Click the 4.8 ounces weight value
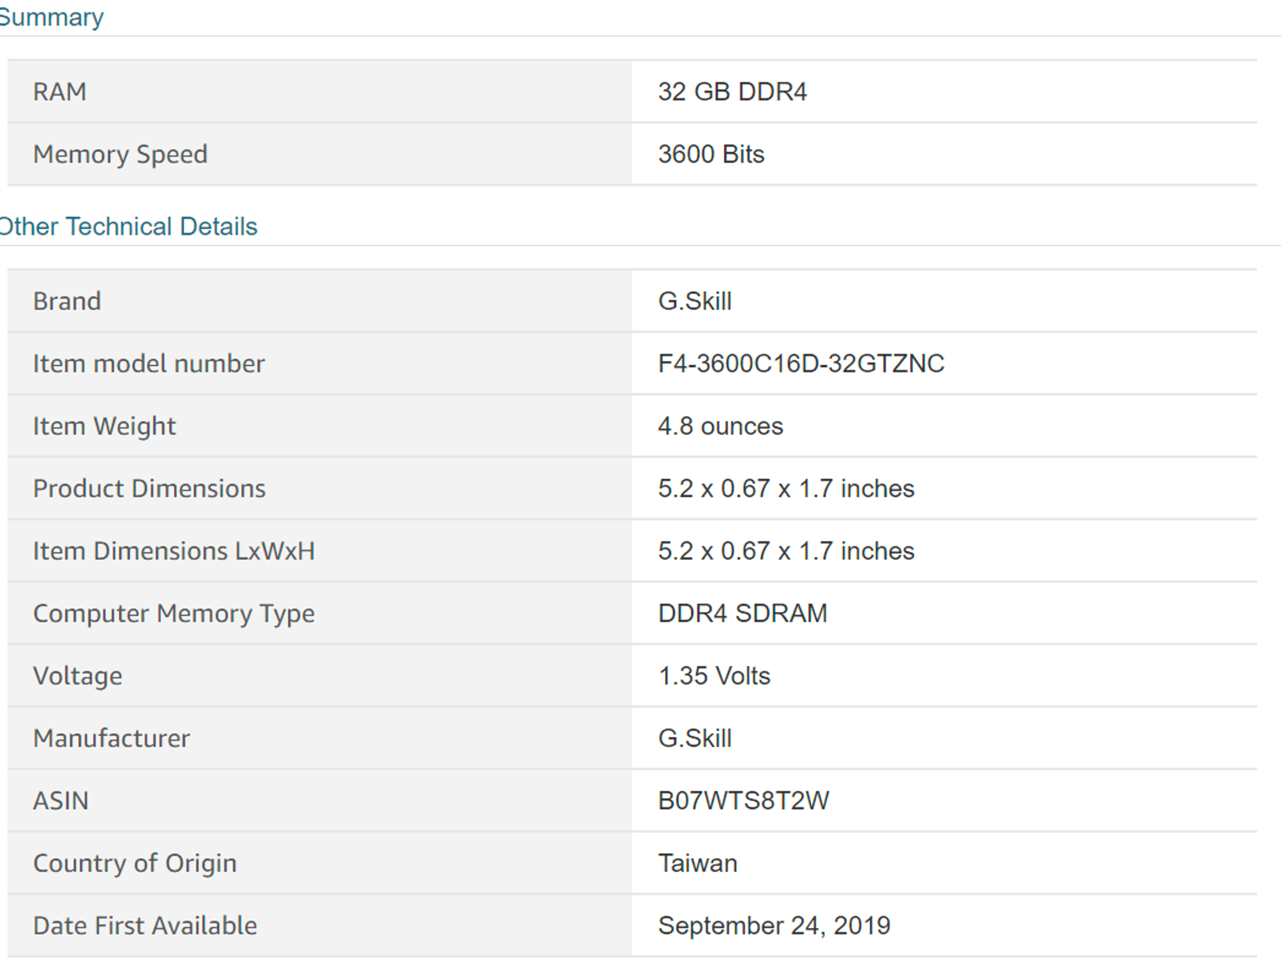This screenshot has height=960, width=1281. pos(721,426)
